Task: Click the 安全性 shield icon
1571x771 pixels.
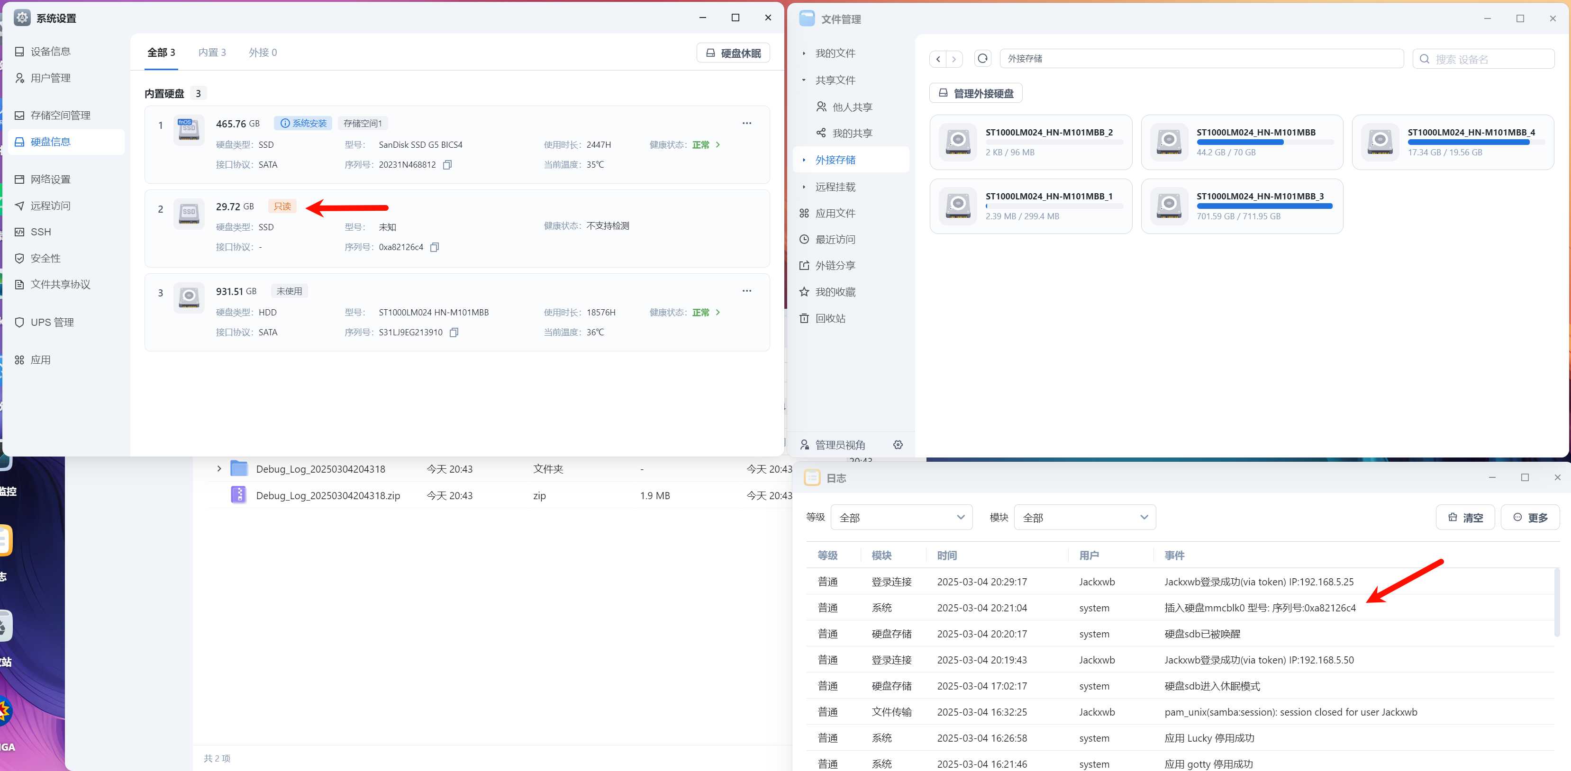Action: [x=19, y=258]
